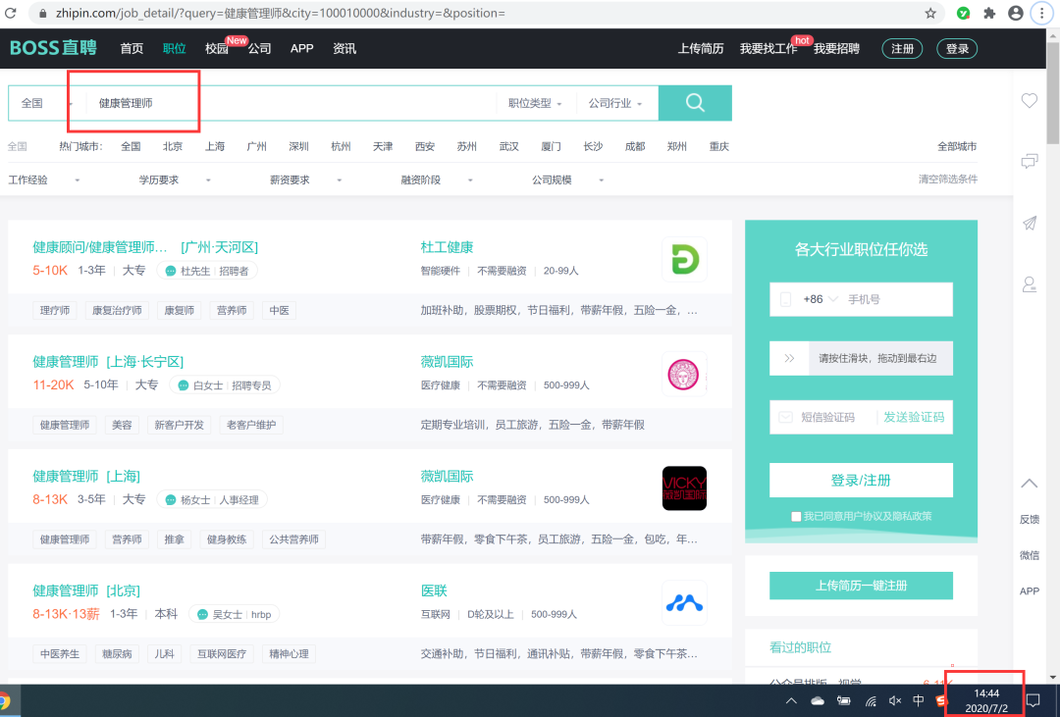The image size is (1060, 717).
Task: Open the 健康管理师 [上海·长宁区] job
Action: point(108,362)
